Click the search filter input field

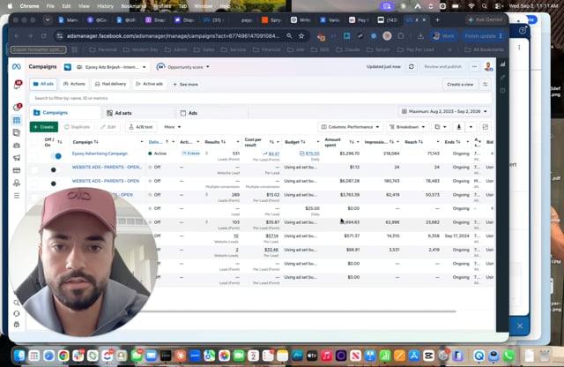click(261, 98)
